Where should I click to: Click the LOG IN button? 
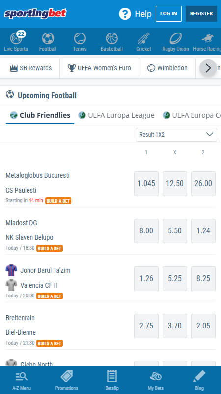point(168,14)
